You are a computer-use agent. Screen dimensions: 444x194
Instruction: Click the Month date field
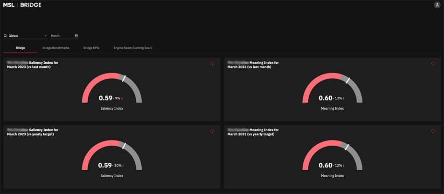pyautogui.click(x=62, y=36)
